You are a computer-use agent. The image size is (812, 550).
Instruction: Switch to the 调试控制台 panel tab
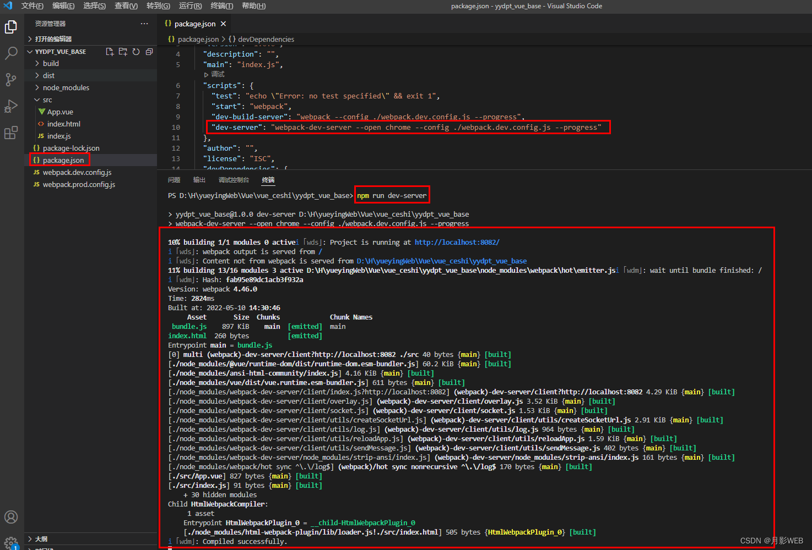click(234, 180)
